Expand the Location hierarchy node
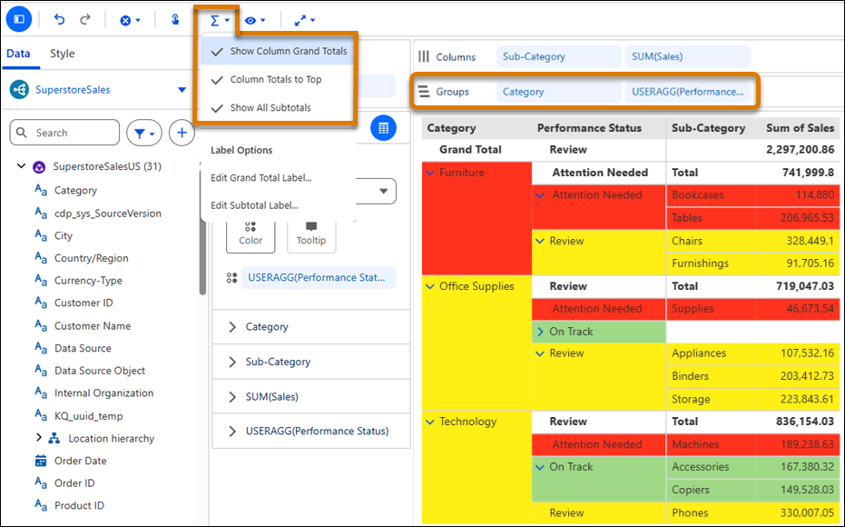Screen dimensions: 845x527 coord(38,437)
